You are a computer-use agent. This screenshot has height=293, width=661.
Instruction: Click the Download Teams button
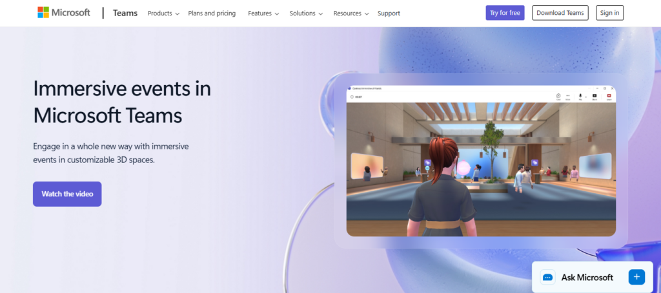click(560, 13)
